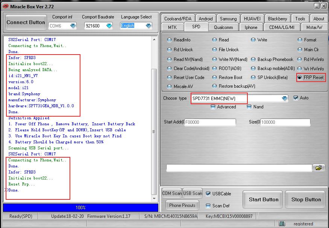
Task: Open the Tools tab
Action: coord(300,19)
